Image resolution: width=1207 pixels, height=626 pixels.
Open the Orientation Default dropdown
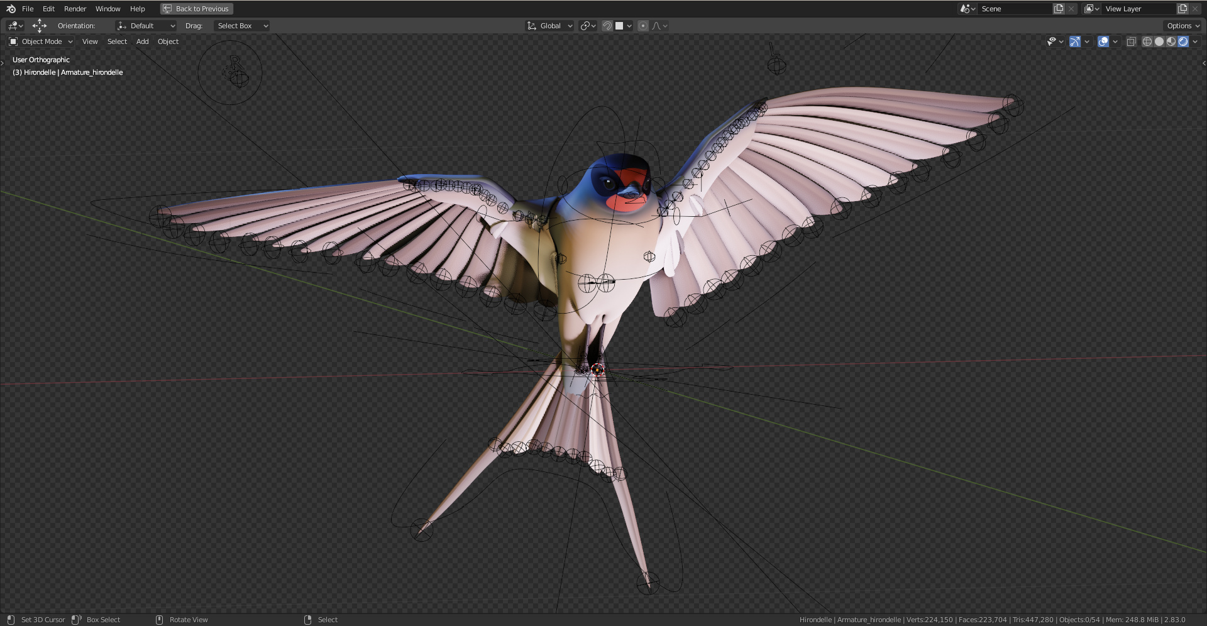146,26
